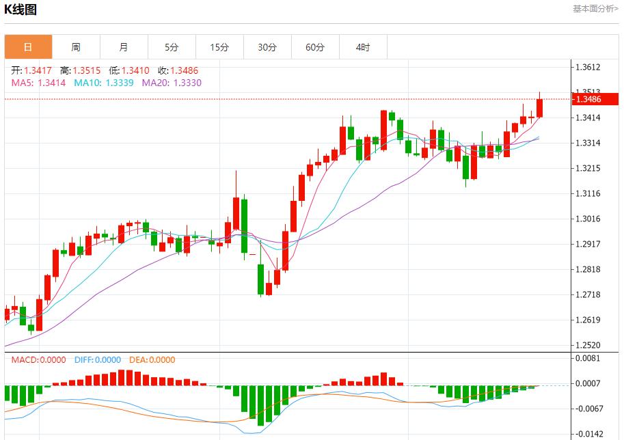
Task: Open the 基本面分析 link
Action: point(595,9)
